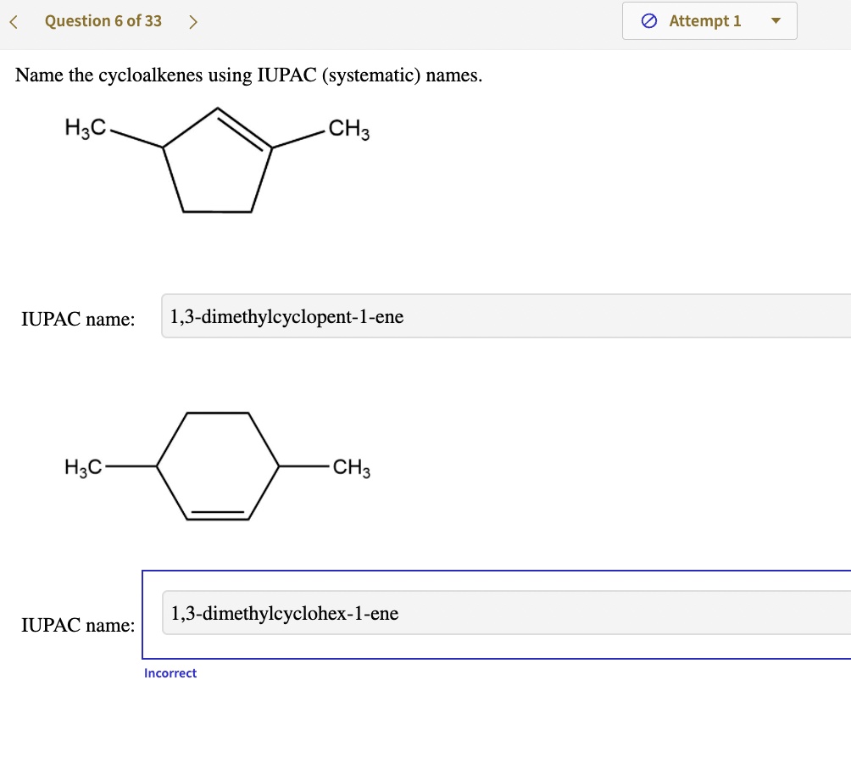This screenshot has height=758, width=851.
Task: Click the 'Question 6 of 33' header label
Action: pos(103,20)
